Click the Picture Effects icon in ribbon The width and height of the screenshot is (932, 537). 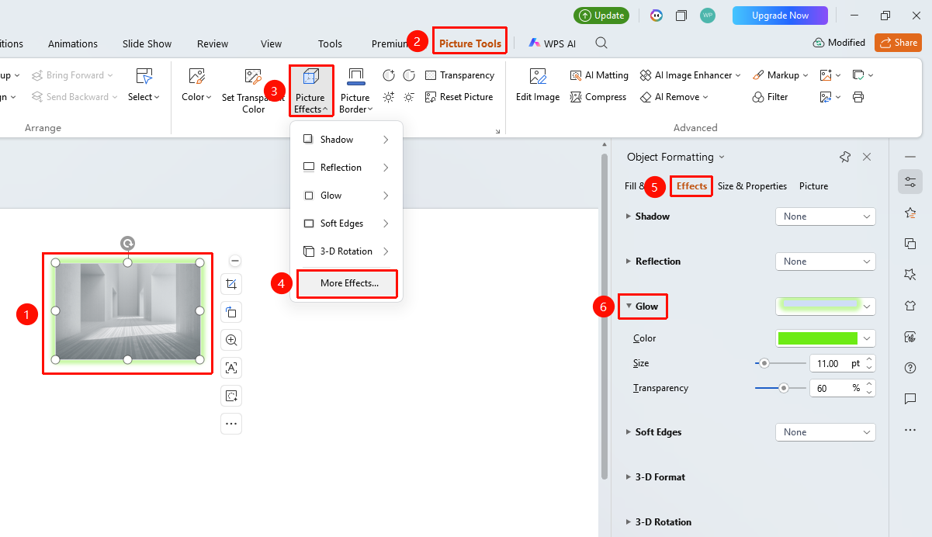pos(310,78)
